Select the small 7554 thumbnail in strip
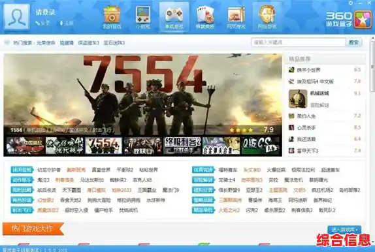The image size is (375, 252). (104, 146)
